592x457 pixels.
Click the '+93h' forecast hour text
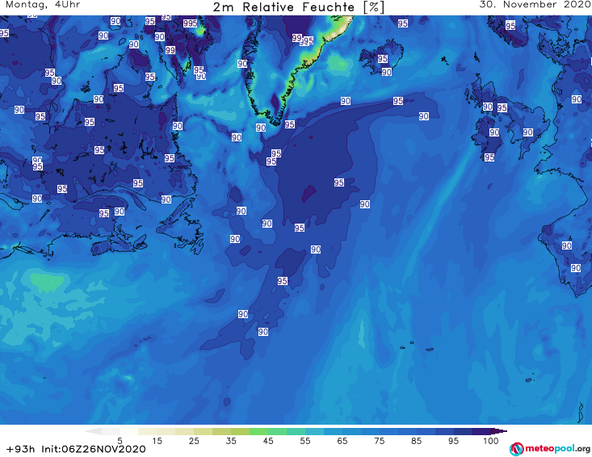[20, 449]
